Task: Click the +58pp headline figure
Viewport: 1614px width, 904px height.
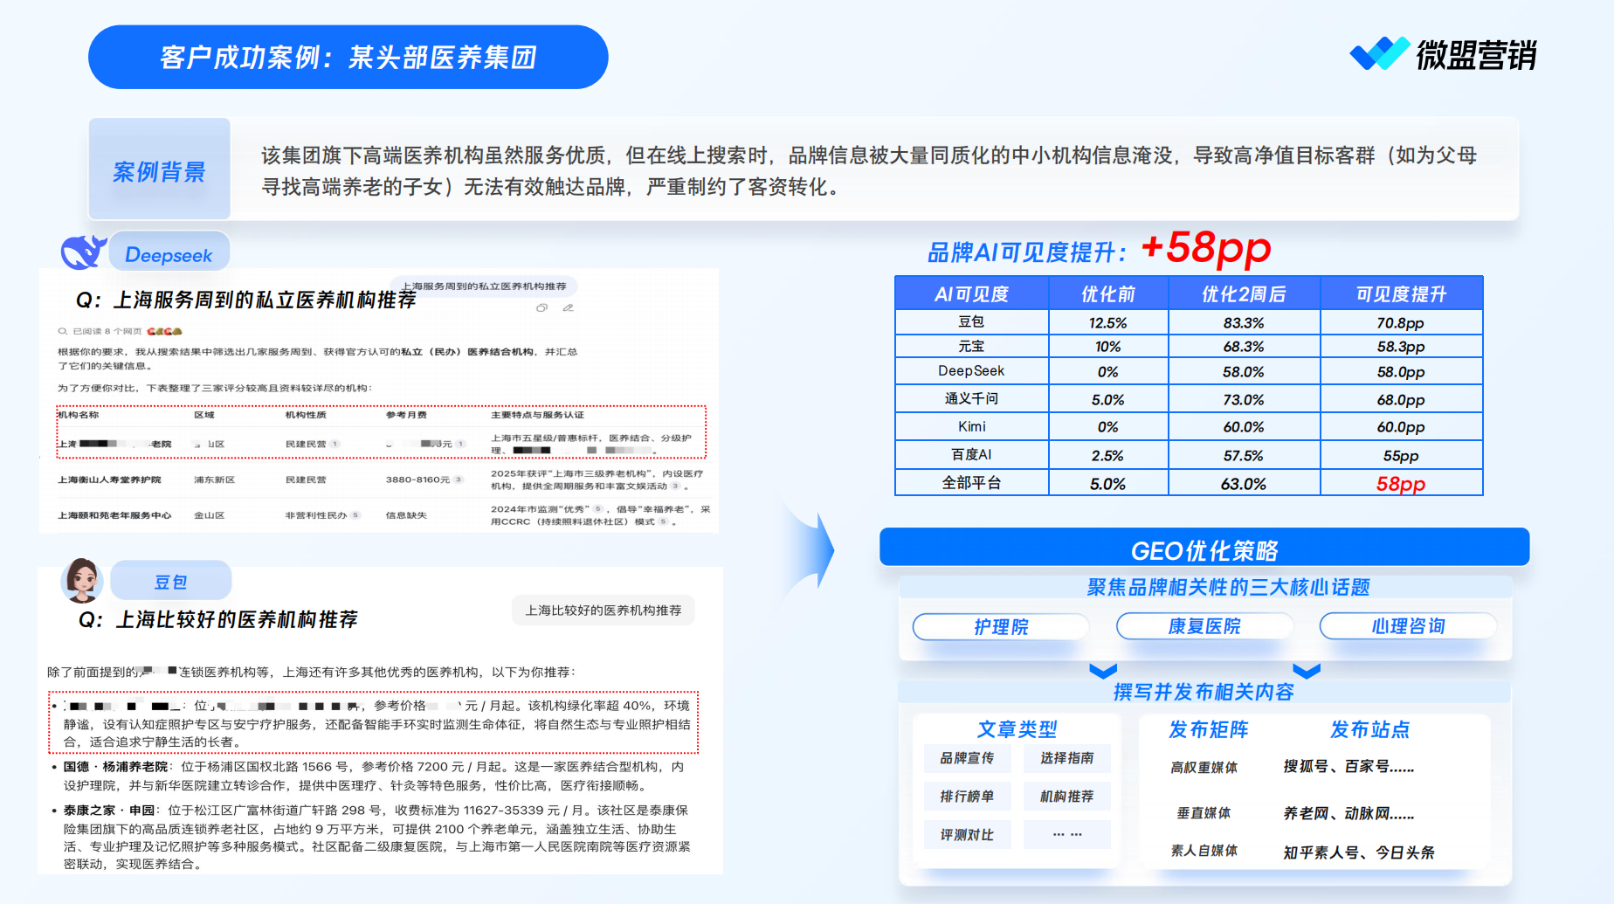Action: click(1205, 248)
